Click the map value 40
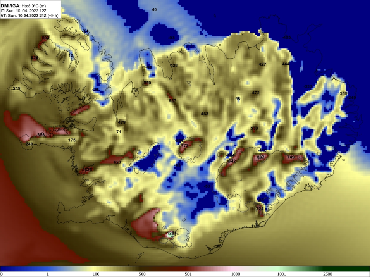This screenshot has width=370, height=277. pyautogui.click(x=154, y=10)
